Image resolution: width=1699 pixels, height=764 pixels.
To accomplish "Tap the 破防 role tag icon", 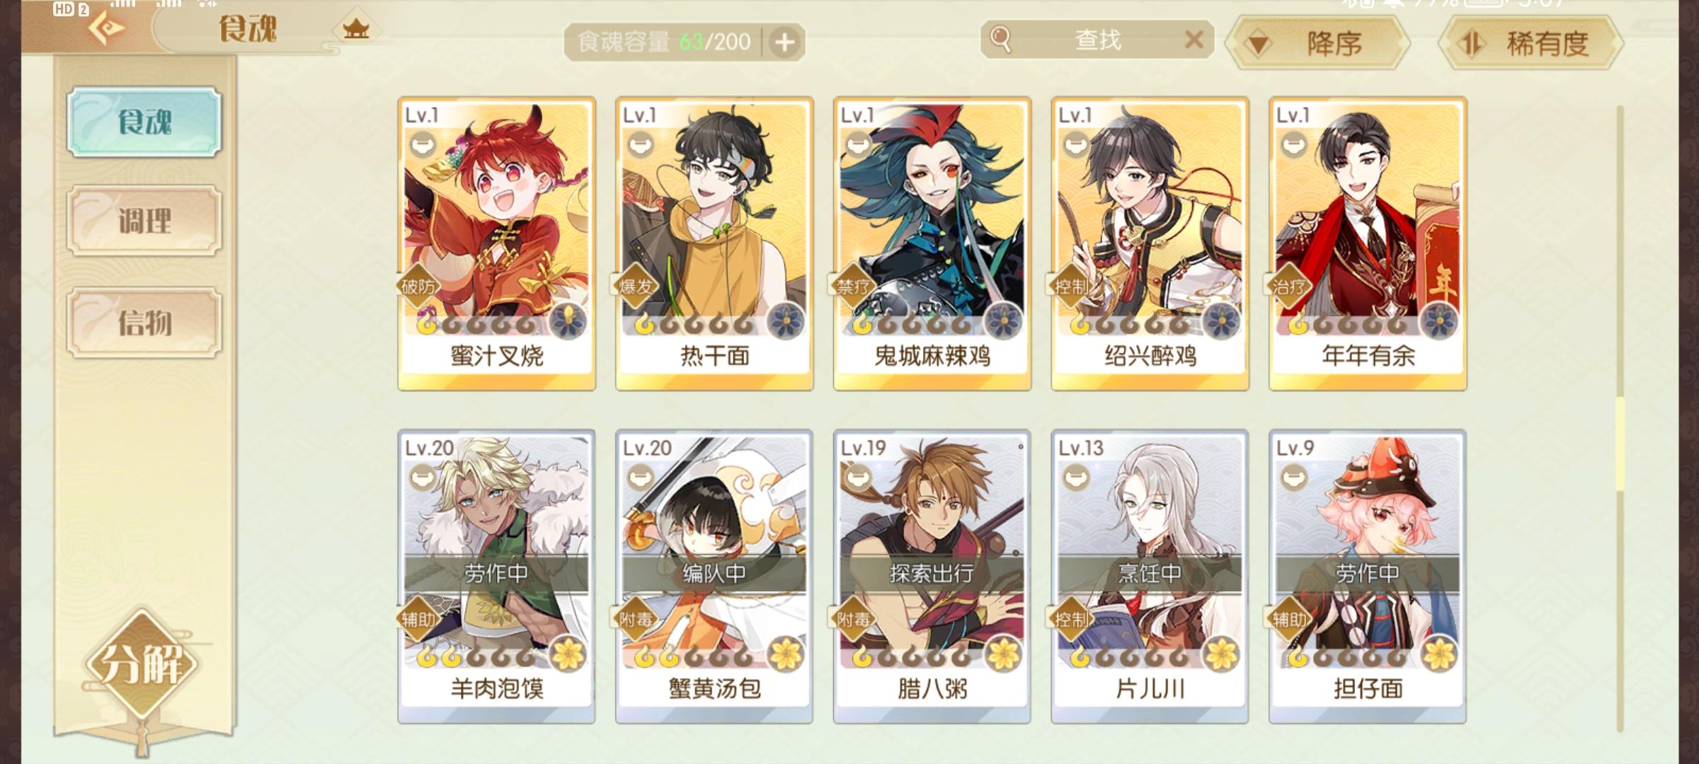I will coord(418,286).
